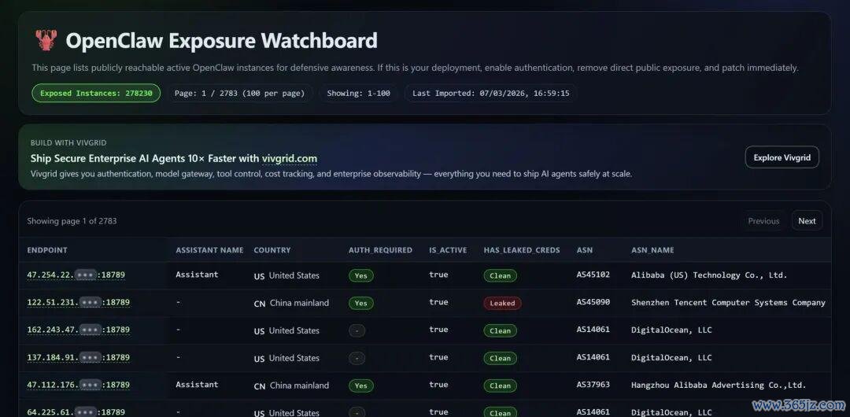
Task: Click the Clean badge for Alibaba US row
Action: [x=500, y=275]
